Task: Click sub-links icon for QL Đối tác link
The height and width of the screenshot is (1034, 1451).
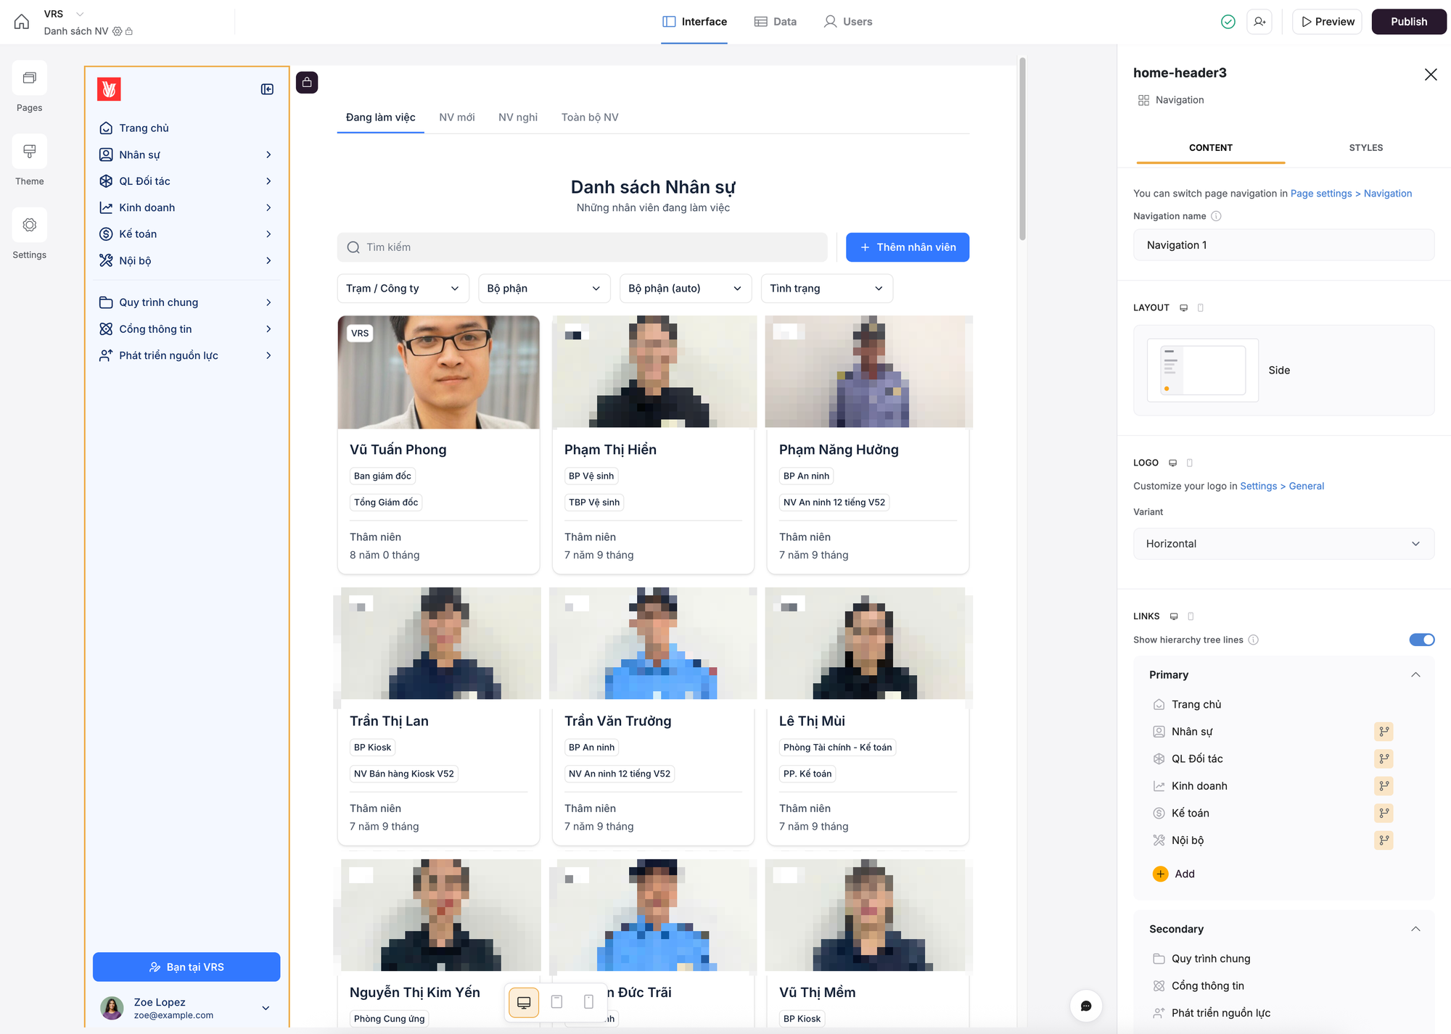Action: click(x=1384, y=759)
